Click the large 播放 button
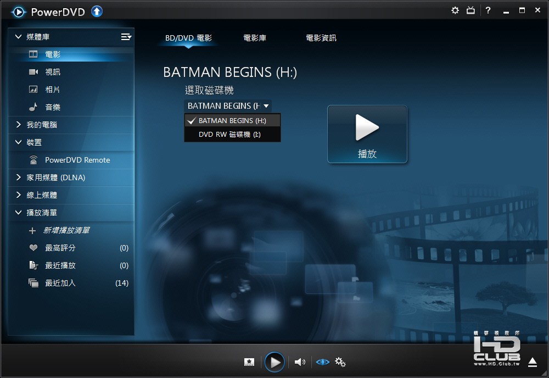 (x=367, y=134)
